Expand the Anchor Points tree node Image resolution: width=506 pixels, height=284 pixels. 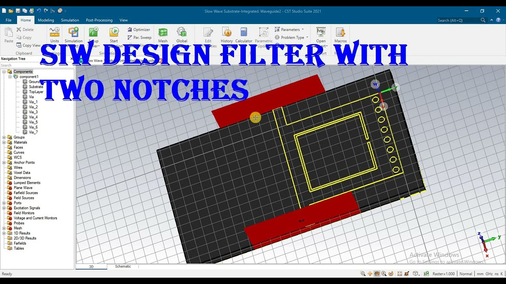(4, 163)
